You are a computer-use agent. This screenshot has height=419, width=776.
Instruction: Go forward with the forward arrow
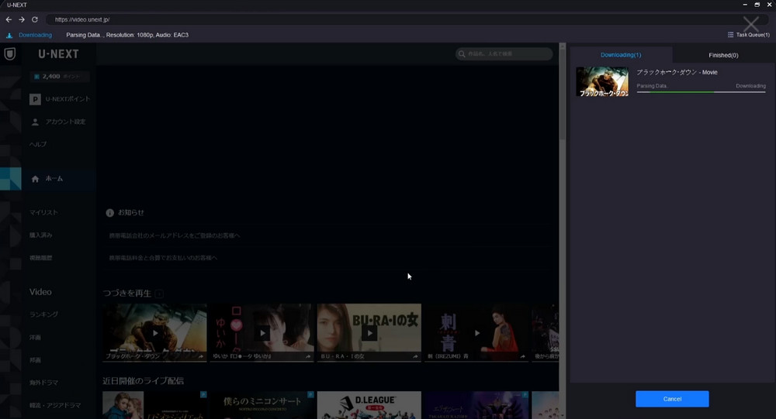point(21,19)
